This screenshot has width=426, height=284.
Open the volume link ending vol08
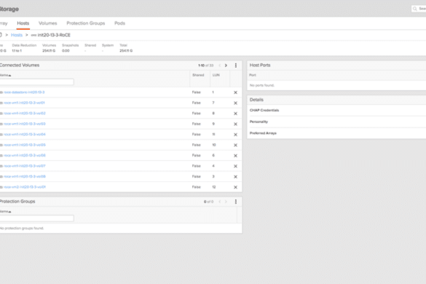point(25,177)
